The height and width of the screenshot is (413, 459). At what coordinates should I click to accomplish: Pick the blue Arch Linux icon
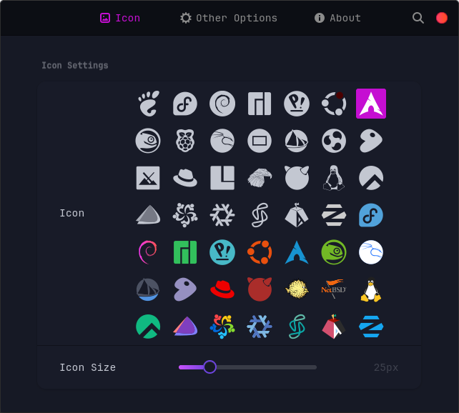pos(297,252)
